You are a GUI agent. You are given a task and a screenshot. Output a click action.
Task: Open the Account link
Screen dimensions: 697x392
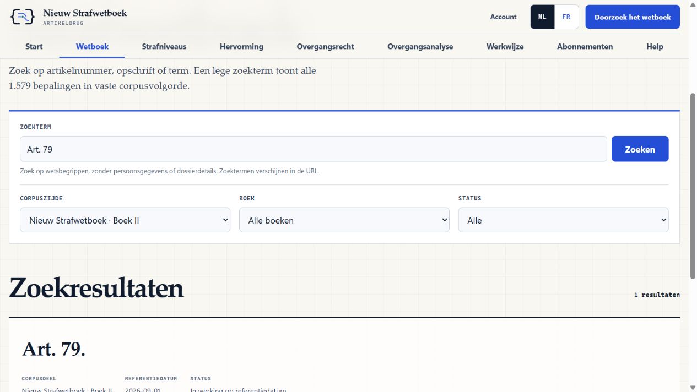tap(503, 17)
